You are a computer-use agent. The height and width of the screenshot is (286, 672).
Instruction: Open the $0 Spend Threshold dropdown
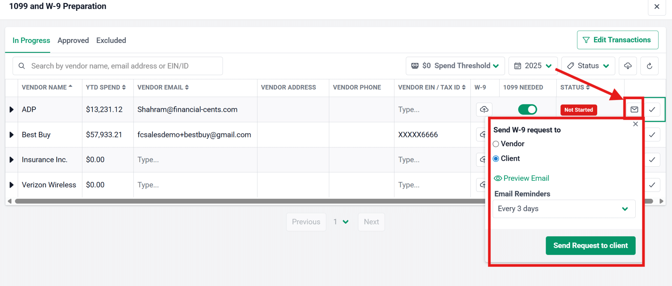pos(455,66)
